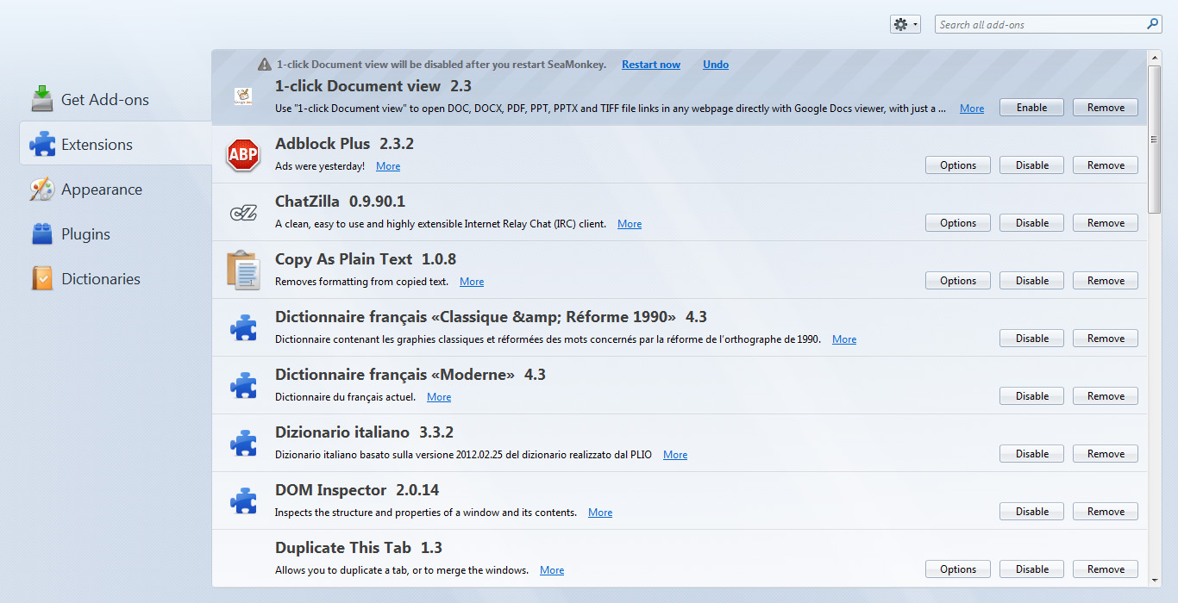The width and height of the screenshot is (1178, 603).
Task: Select the DOM Inspector 2.0.14 title text
Action: tap(357, 490)
